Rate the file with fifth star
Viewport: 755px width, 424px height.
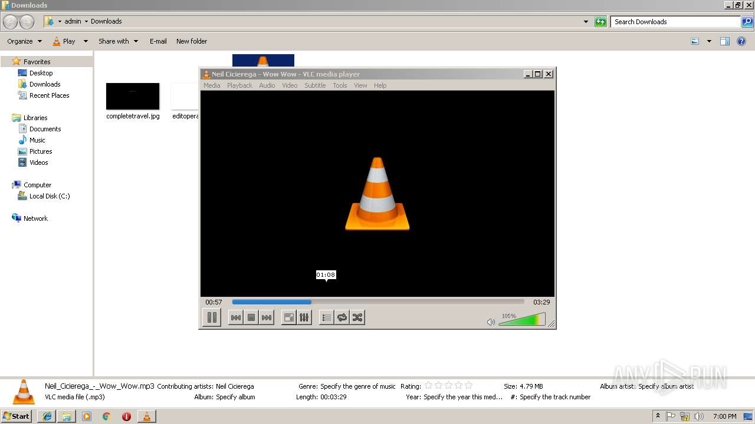(x=468, y=386)
